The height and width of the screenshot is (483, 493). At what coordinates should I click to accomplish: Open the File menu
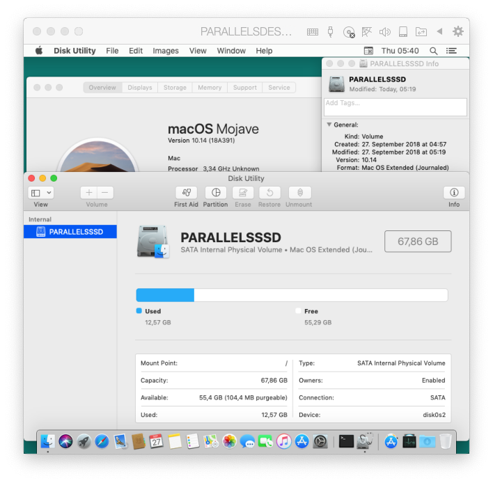coord(112,51)
